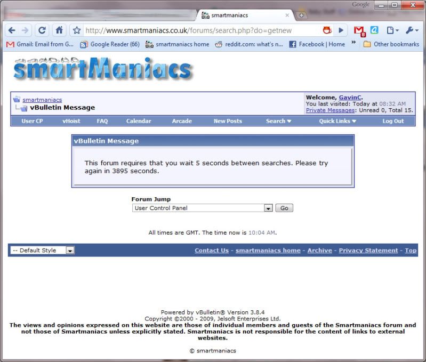
Task: Click the Go button beside Forum Jump
Action: pyautogui.click(x=284, y=208)
